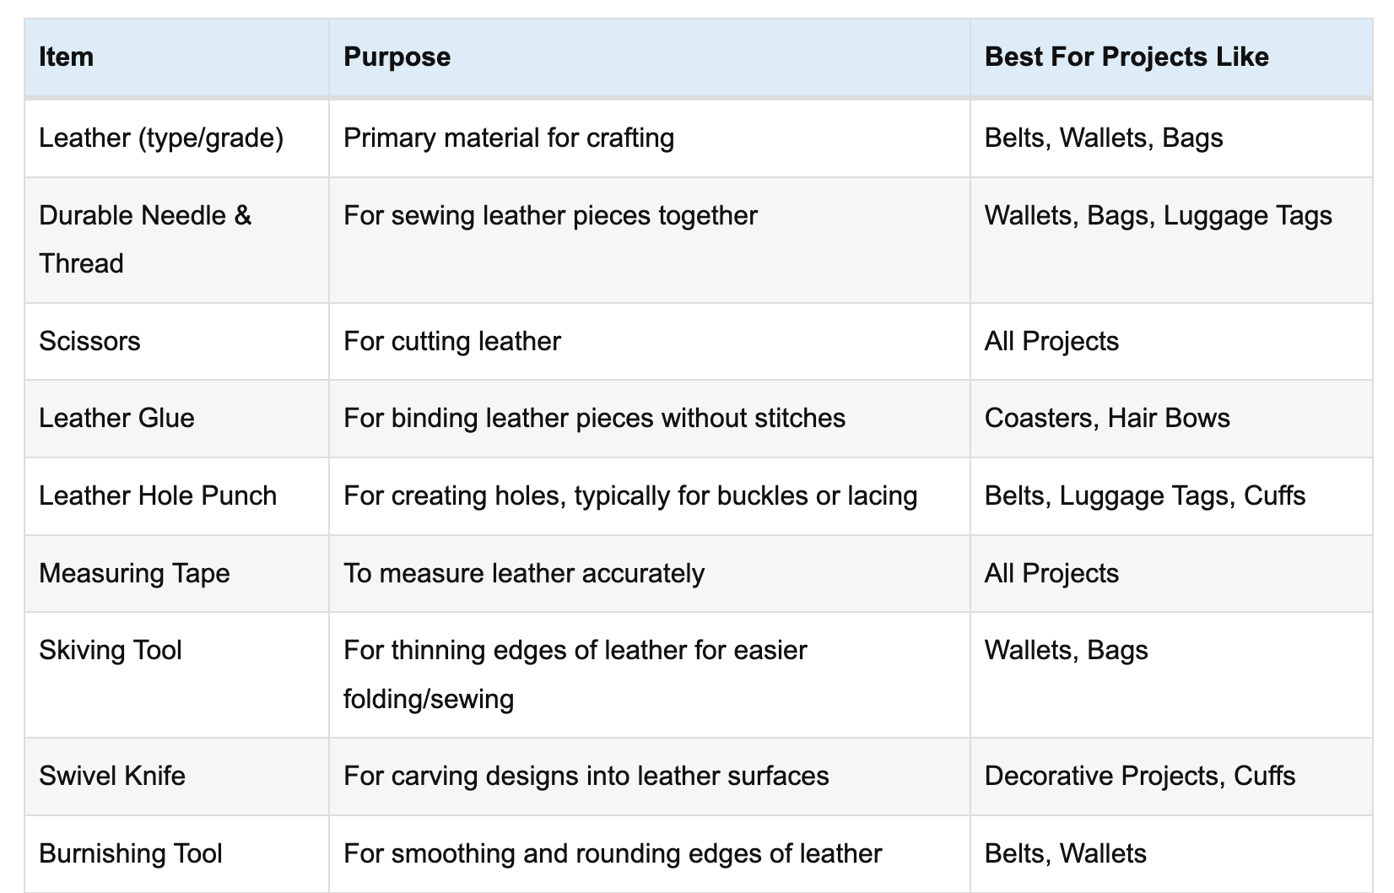Viewport: 1394px width, 893px height.
Task: Select 'Decorative Projects, Cuffs' cell
Action: (x=1171, y=777)
